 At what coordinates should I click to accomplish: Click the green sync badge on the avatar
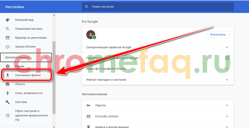[x=94, y=37]
